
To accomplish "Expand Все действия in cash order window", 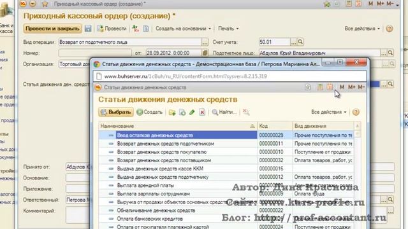I will (x=362, y=29).
